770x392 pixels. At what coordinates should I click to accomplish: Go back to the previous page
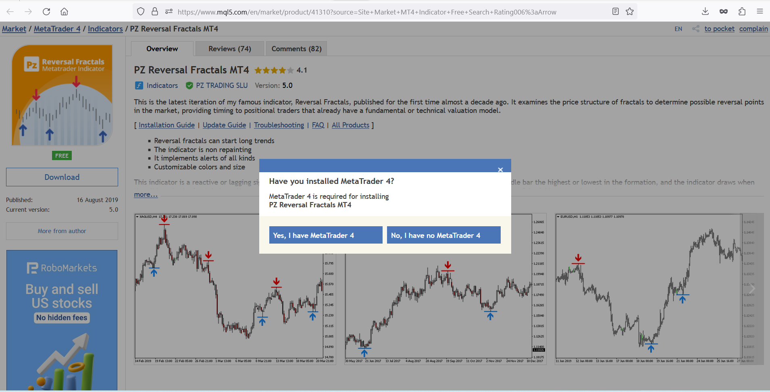click(10, 12)
